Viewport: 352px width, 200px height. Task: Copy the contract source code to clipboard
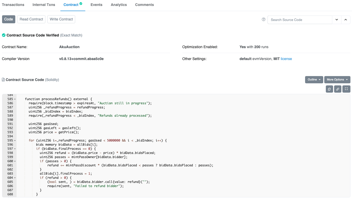(x=329, y=89)
